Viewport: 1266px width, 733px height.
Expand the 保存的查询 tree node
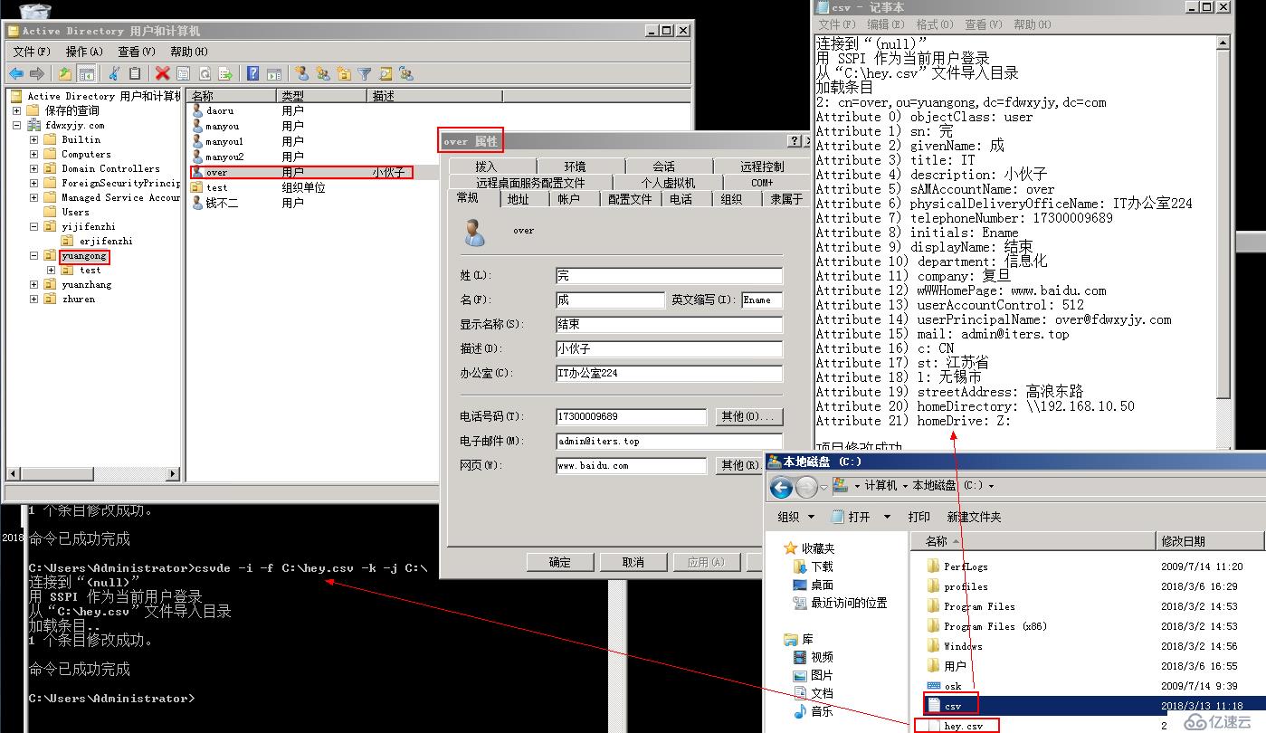17,110
